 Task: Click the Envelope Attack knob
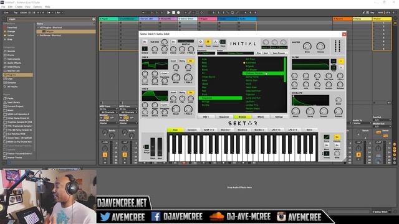(296, 111)
